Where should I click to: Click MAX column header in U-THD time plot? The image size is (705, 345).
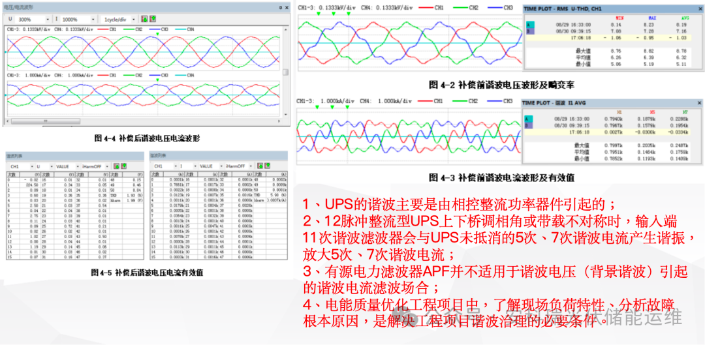652,18
